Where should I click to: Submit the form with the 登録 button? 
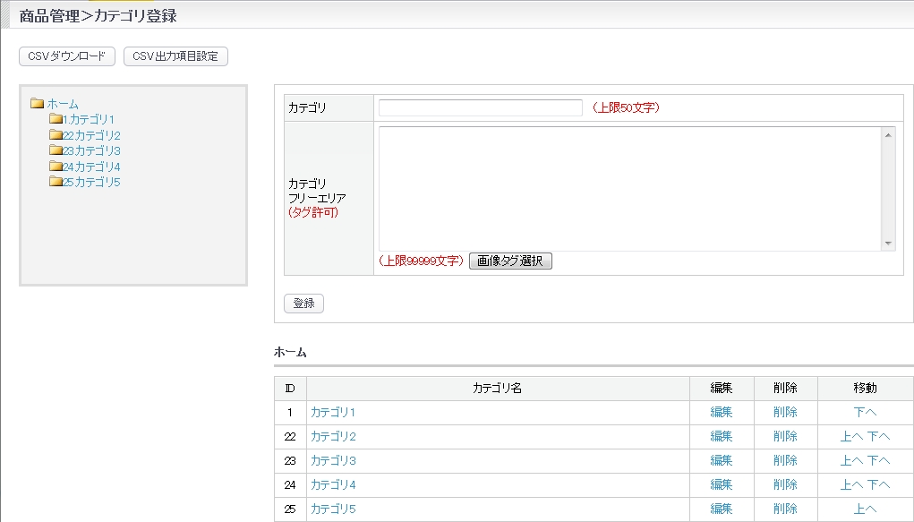click(303, 303)
